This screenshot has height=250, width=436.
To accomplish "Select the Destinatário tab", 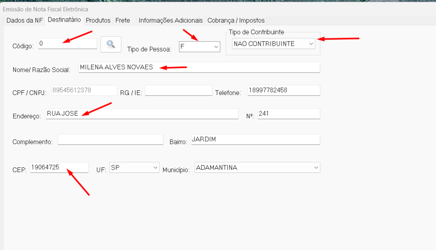I will [64, 20].
